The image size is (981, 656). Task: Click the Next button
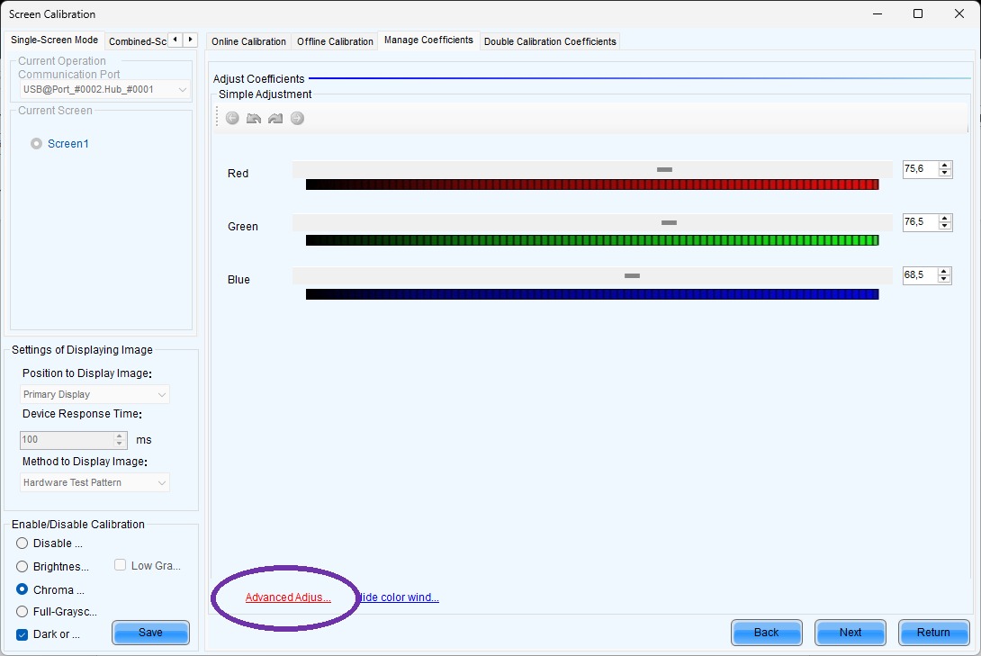[850, 633]
